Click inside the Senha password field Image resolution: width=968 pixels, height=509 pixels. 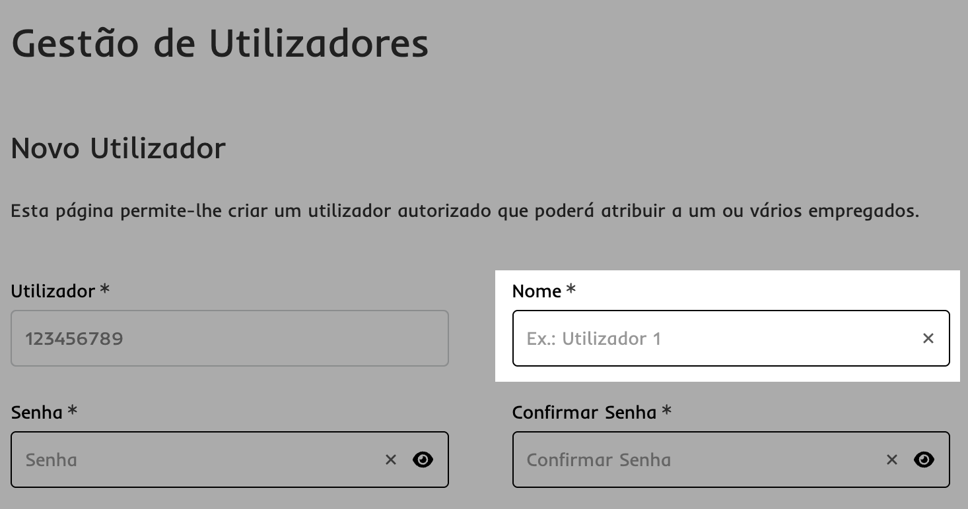(x=198, y=460)
